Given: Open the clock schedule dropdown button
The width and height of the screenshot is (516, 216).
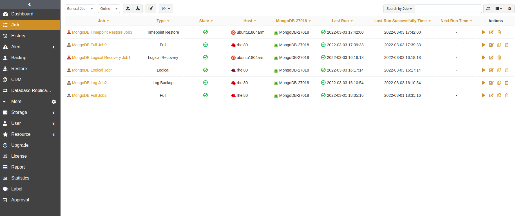Looking at the screenshot, I should [x=166, y=9].
